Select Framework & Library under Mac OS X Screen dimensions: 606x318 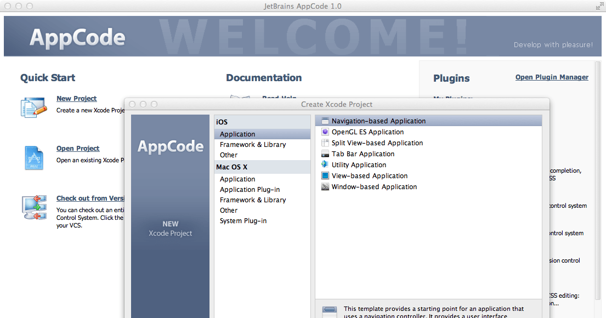click(x=252, y=200)
